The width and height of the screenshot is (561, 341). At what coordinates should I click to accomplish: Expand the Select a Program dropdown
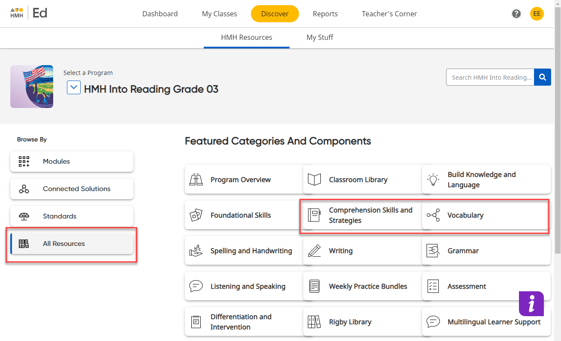click(x=73, y=87)
